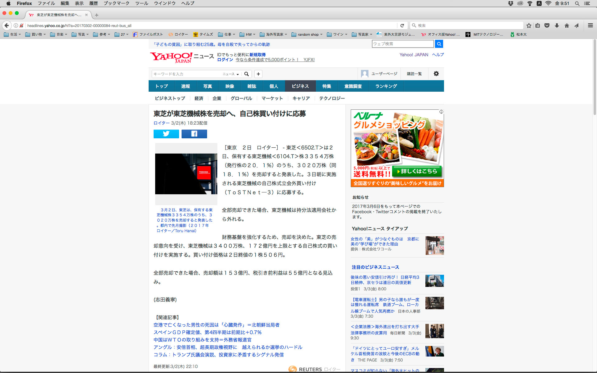The width and height of the screenshot is (597, 373).
Task: Open the Firefox hamburger menu
Action: 590,25
